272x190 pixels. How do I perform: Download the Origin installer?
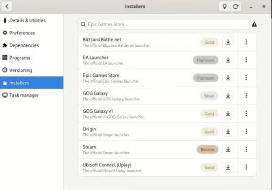(228, 131)
